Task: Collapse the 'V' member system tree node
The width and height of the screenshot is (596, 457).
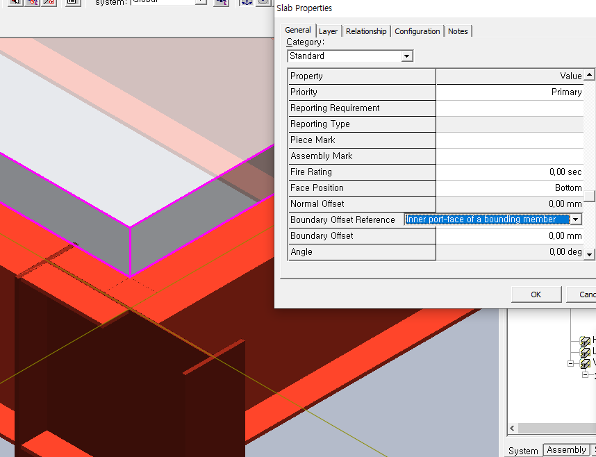Action: click(570, 364)
